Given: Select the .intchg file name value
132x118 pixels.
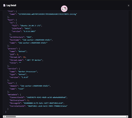Looking at the screenshot, I should tap(48, 14).
